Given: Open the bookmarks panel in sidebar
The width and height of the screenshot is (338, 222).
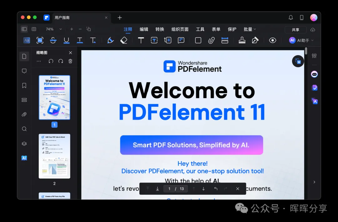Looking at the screenshot, I should click(x=24, y=85).
